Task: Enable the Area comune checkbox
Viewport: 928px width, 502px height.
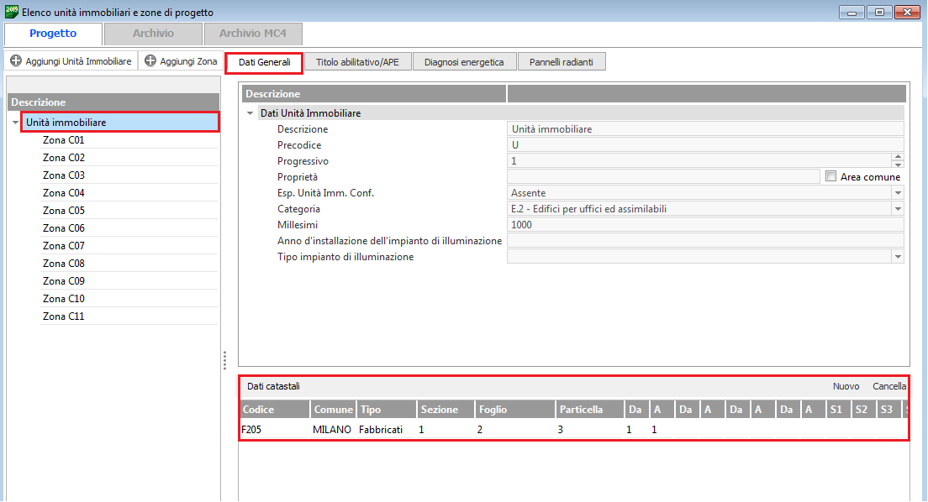Action: (x=831, y=177)
